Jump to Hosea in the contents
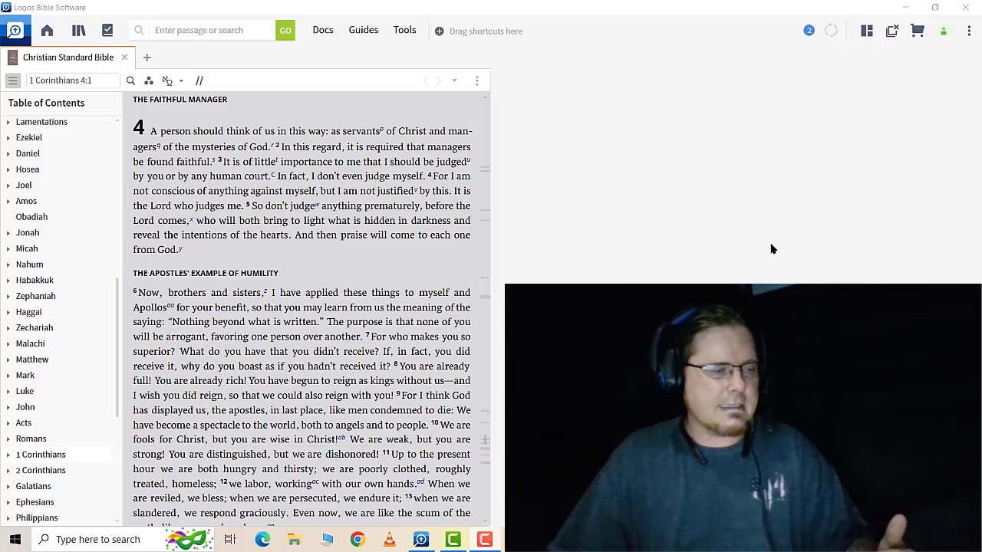Image resolution: width=982 pixels, height=552 pixels. [28, 169]
